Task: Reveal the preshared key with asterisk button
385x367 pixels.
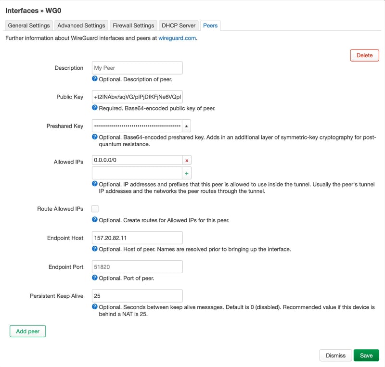Action: pos(187,126)
